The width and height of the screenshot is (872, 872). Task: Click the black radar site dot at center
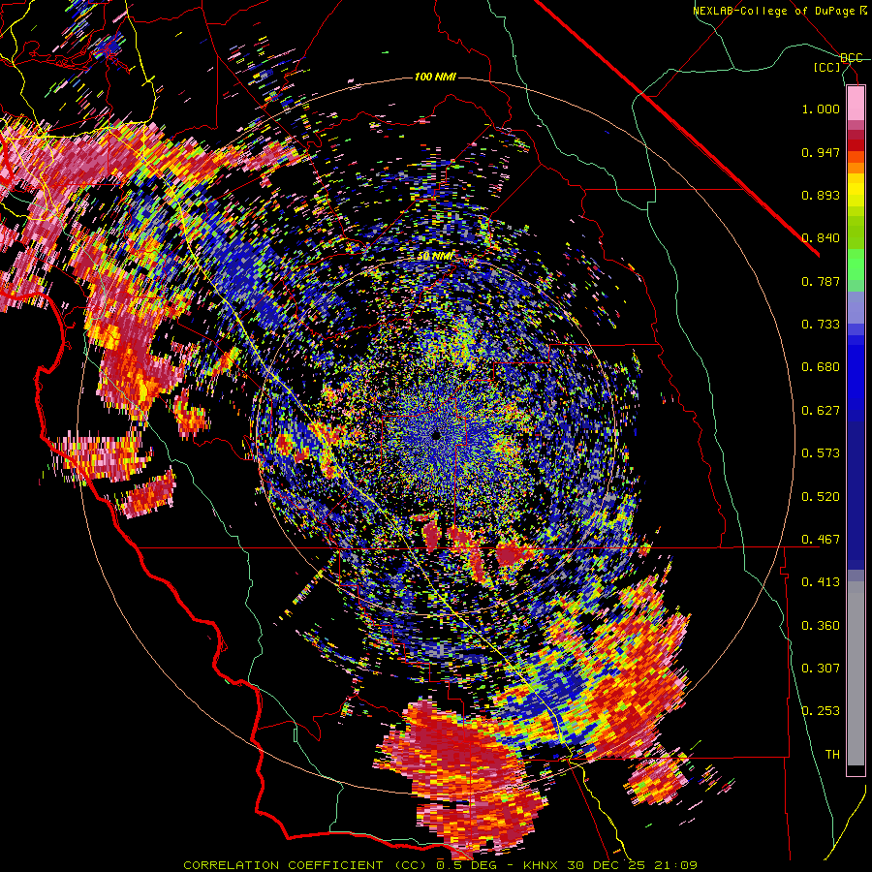coord(436,435)
